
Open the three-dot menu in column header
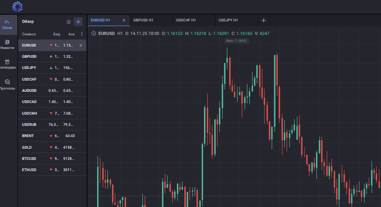pos(82,34)
